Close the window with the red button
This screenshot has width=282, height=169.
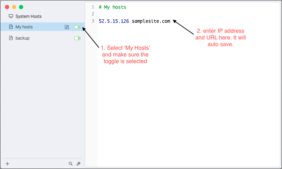pyautogui.click(x=7, y=7)
